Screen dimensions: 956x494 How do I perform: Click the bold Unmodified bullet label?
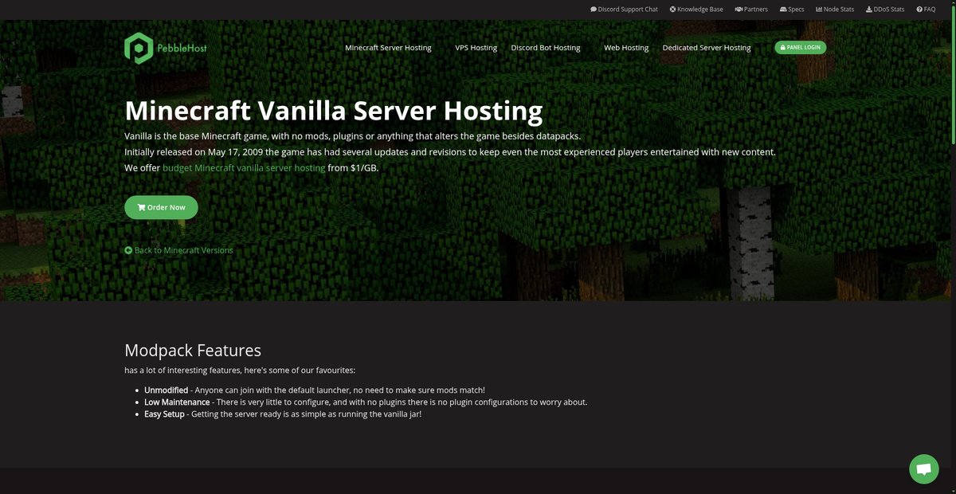[166, 390]
